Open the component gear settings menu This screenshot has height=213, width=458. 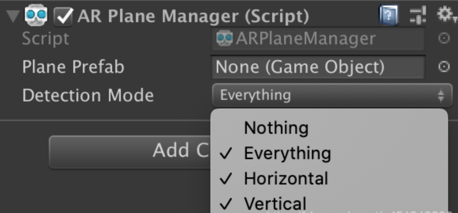(445, 14)
